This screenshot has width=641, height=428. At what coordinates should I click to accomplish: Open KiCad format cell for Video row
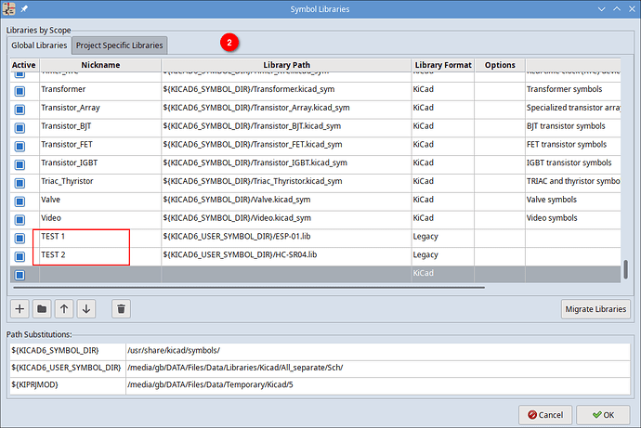pos(443,218)
